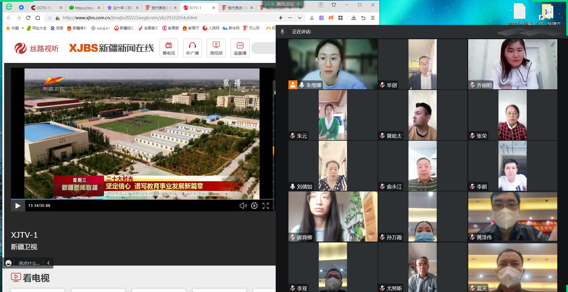This screenshot has height=292, width=568.
Task: Collapse the 说点什么 comment bar arrow
Action: tap(48, 263)
